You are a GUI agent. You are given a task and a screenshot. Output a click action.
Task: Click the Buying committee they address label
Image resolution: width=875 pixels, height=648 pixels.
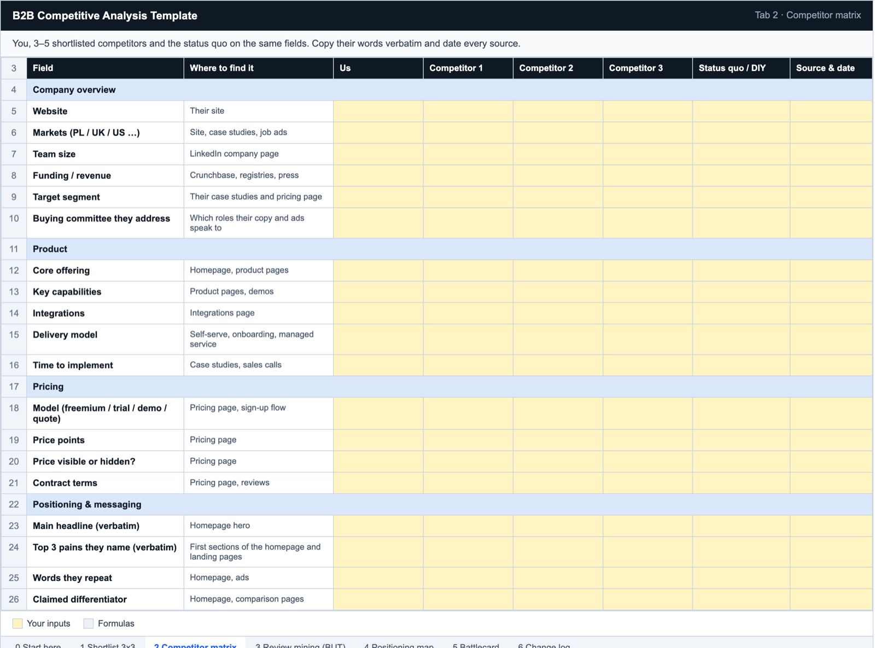click(101, 219)
